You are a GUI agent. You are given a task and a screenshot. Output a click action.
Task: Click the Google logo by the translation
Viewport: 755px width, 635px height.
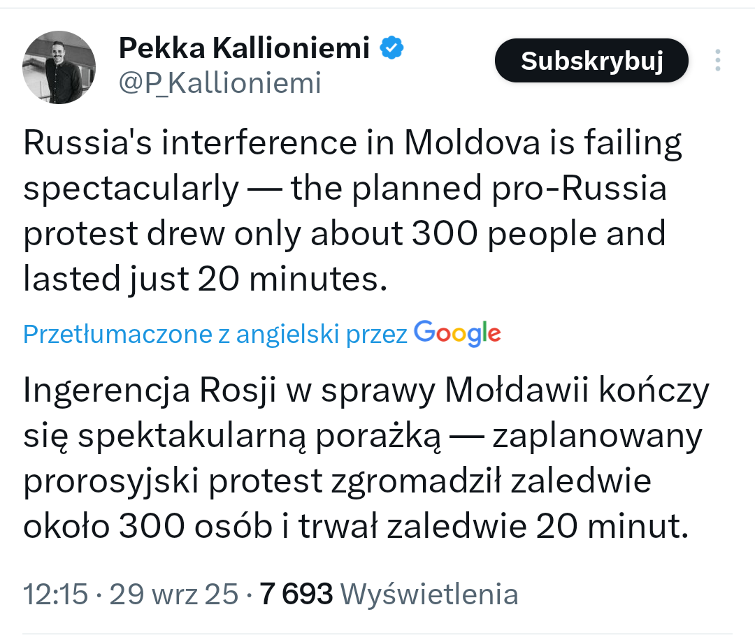[457, 334]
